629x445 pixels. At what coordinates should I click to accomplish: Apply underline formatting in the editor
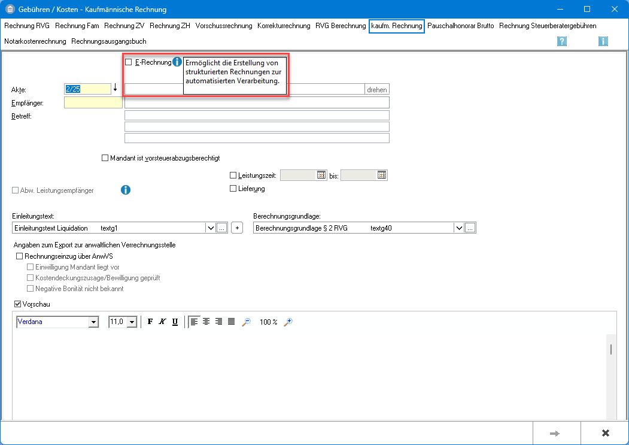point(175,322)
